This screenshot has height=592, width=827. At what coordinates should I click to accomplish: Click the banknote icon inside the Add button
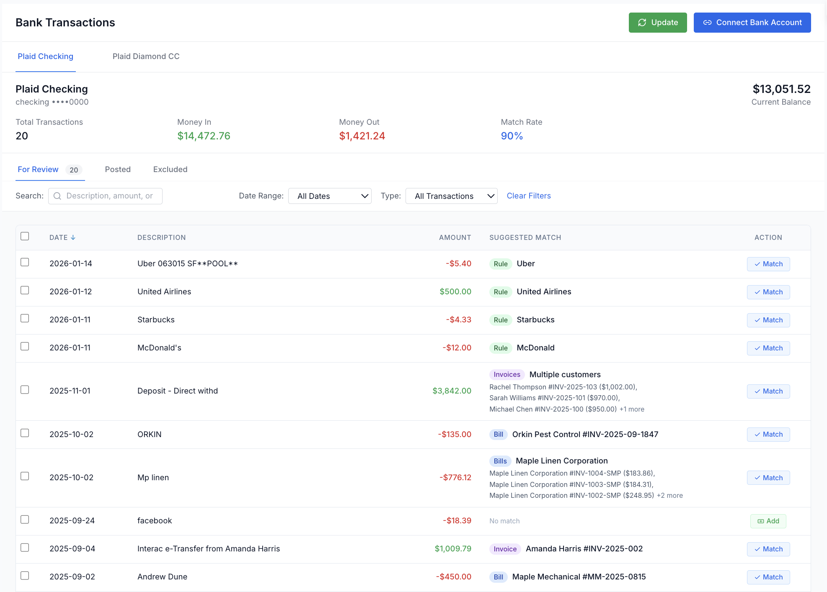point(760,521)
